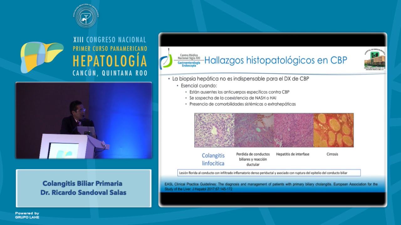Click the Colangitis linfocítica histology image
Image resolution: width=401 pixels, height=225 pixels.
[215, 130]
